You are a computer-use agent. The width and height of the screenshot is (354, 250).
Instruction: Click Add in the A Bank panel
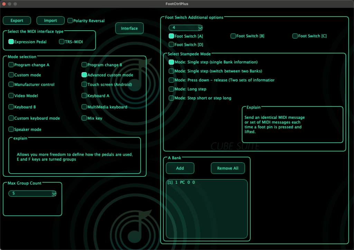coord(180,168)
